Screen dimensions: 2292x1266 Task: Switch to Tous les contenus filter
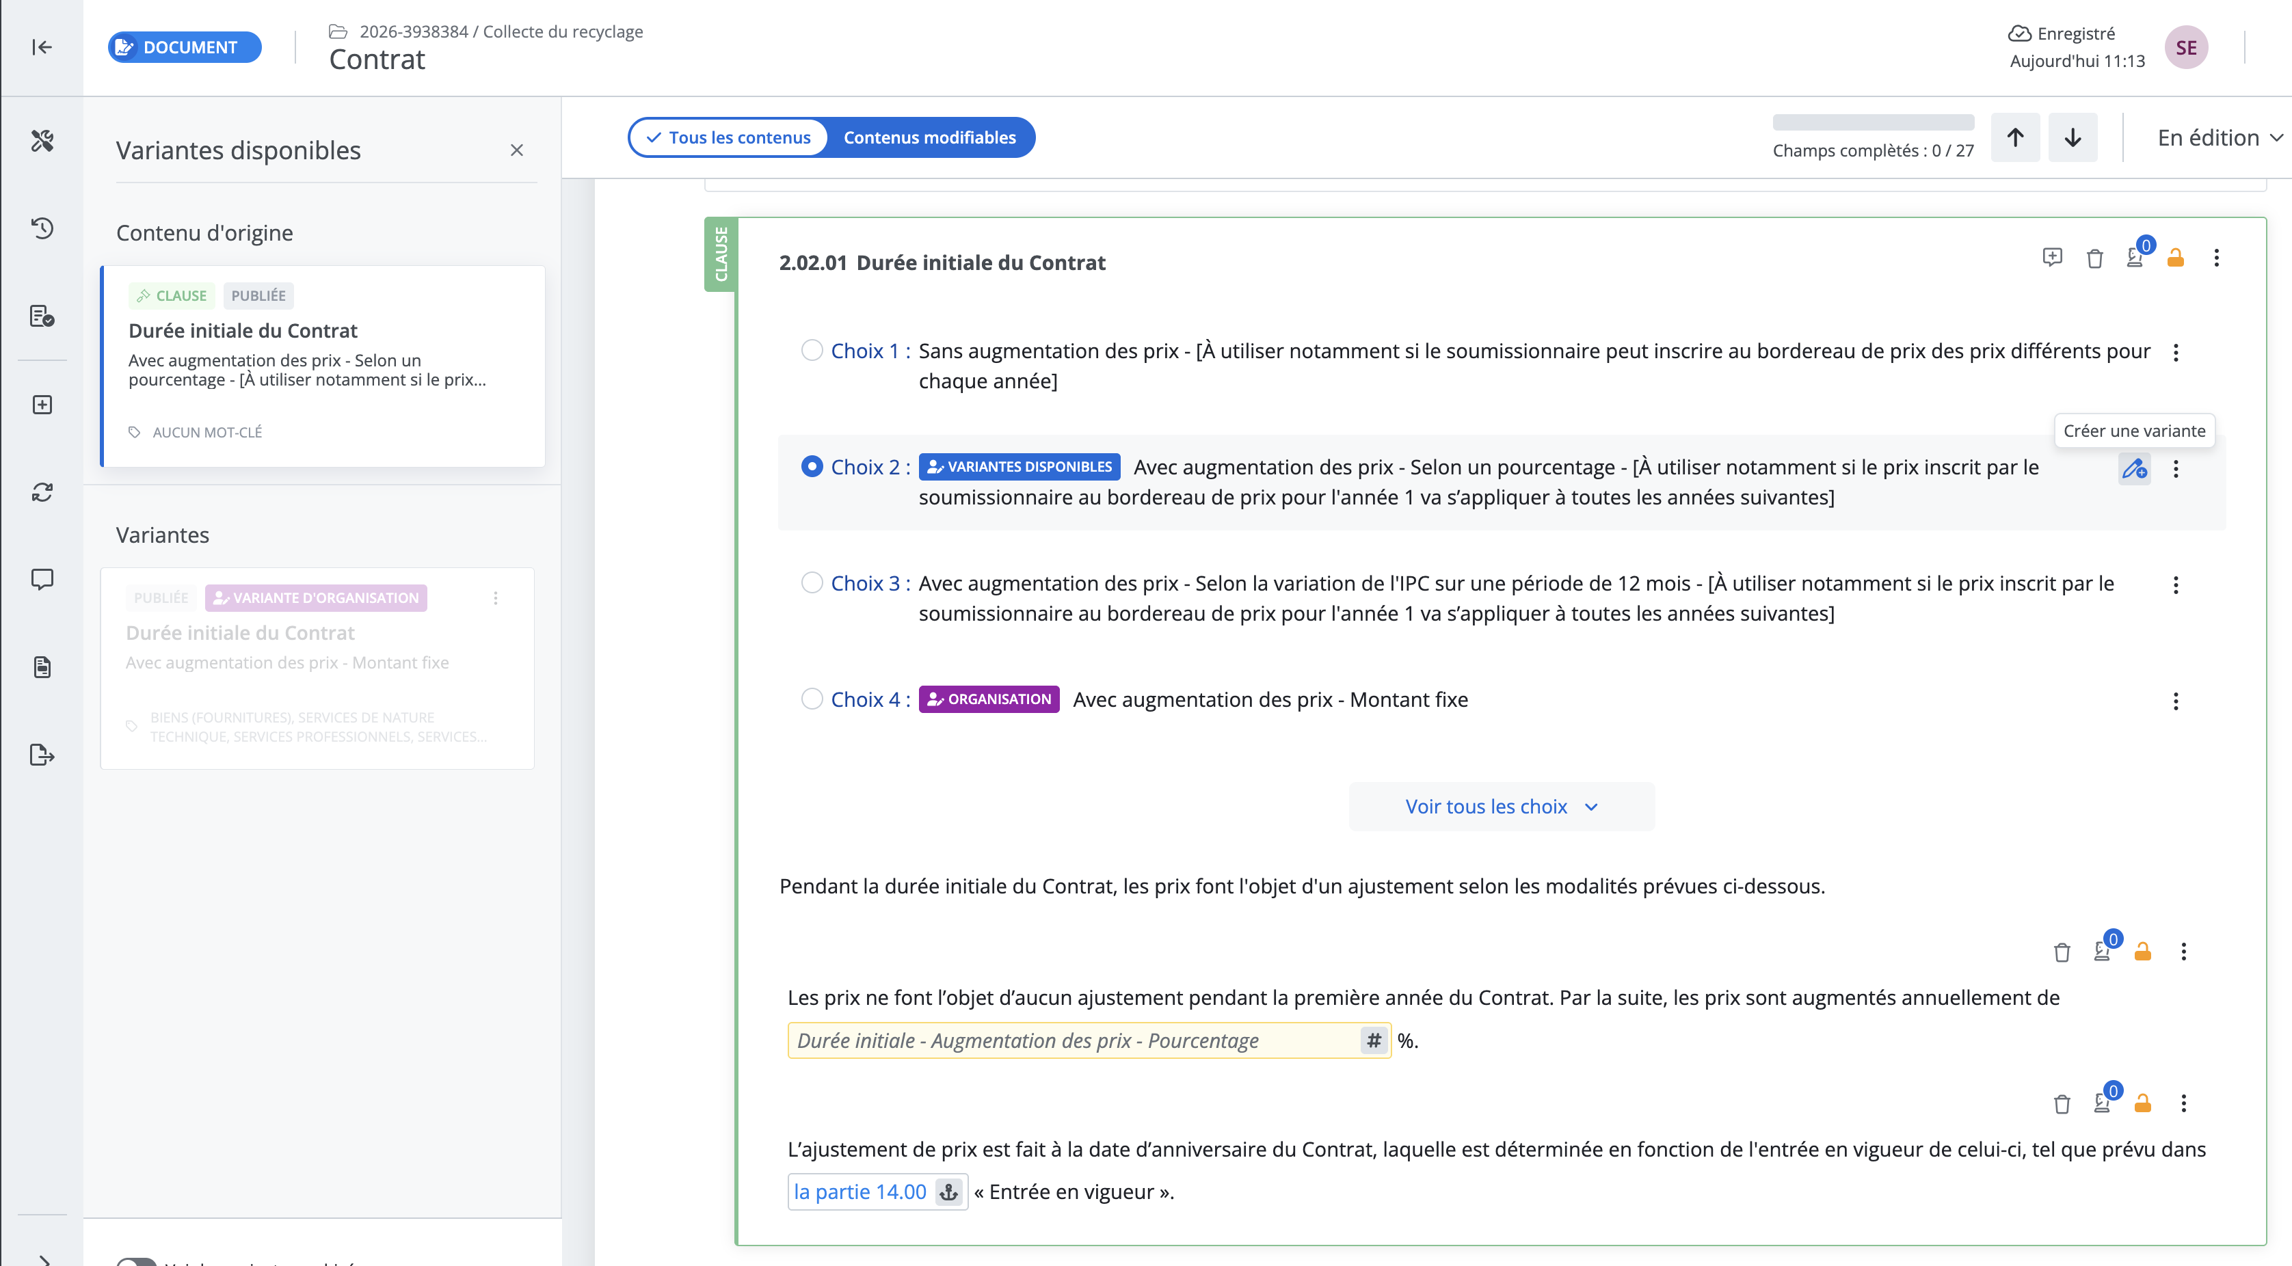(x=729, y=138)
